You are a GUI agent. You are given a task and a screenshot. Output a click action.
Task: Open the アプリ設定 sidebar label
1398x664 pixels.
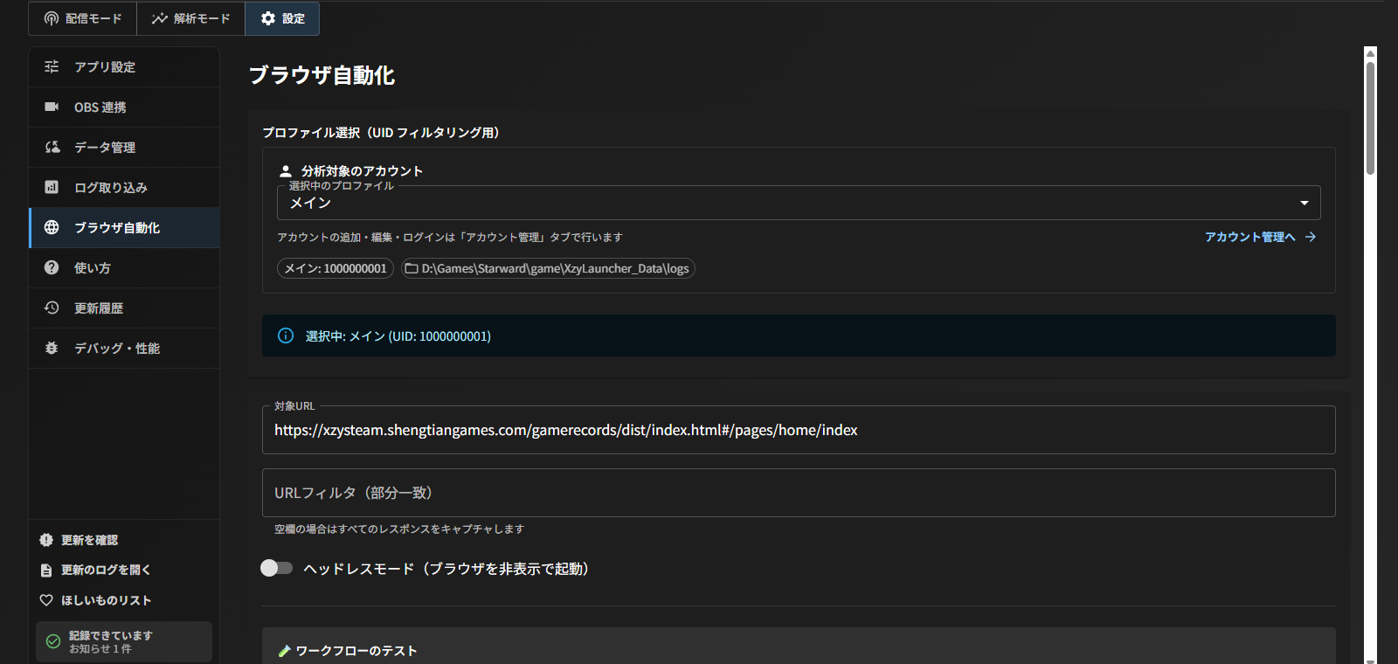tap(105, 67)
